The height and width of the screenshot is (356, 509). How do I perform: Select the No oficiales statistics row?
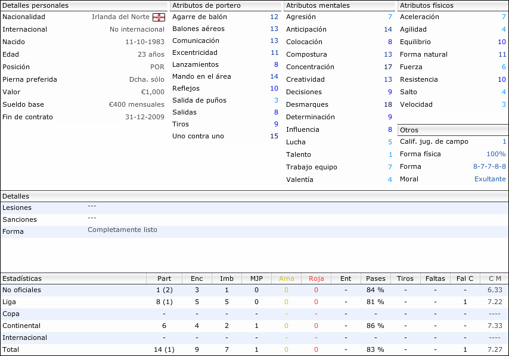(x=254, y=290)
